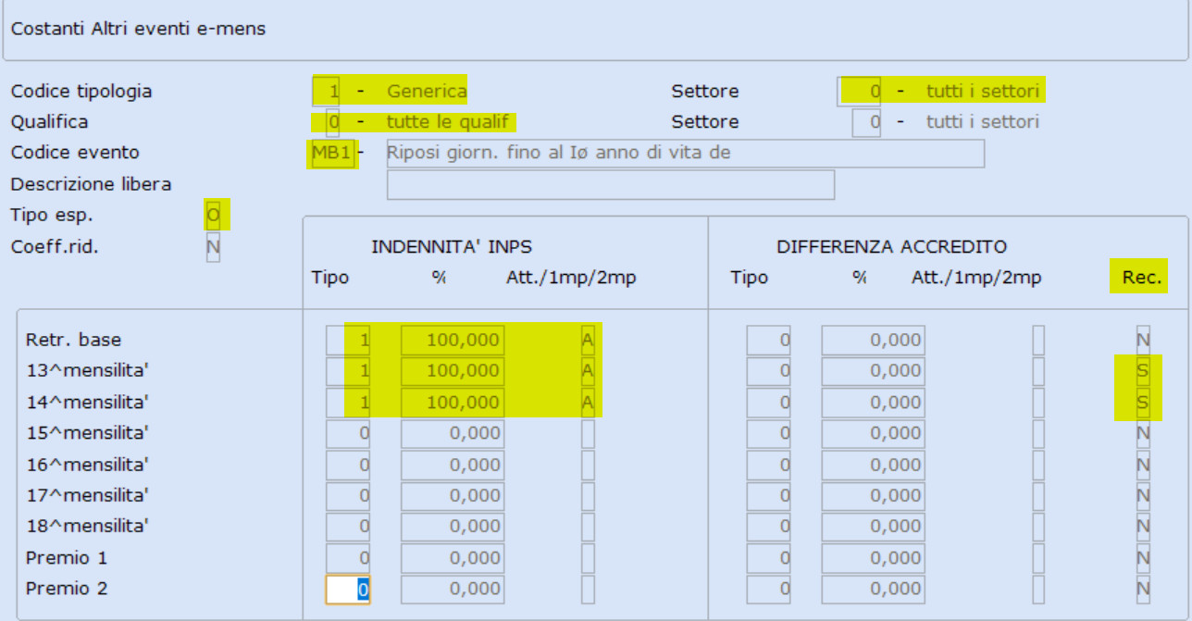Screen dimensions: 1192x621
Task: Select 17^mensilita' Tipo field under DIFFERENZA ACCREDITO
Action: (769, 495)
